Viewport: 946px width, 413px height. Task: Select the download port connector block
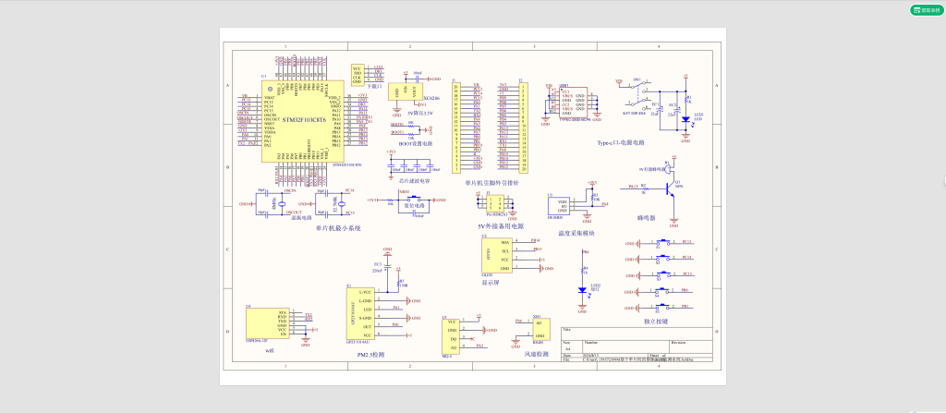coord(357,75)
